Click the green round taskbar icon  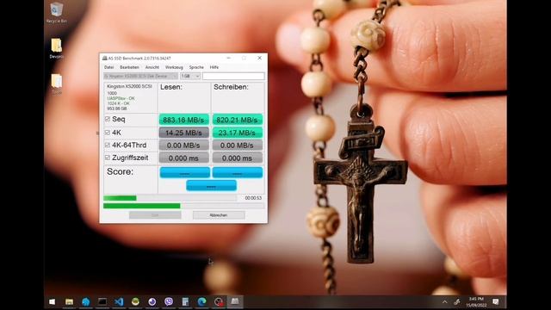coord(135,301)
